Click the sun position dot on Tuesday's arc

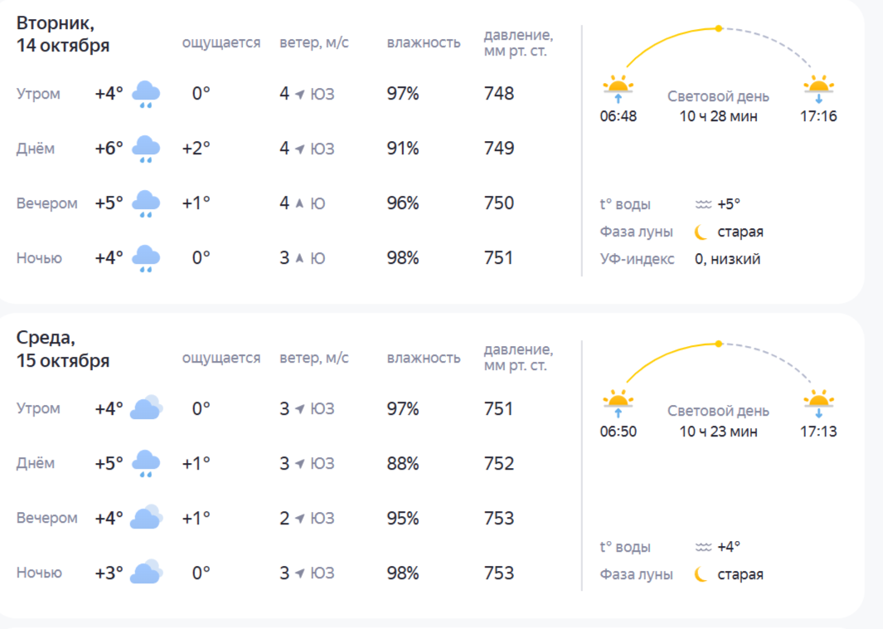(719, 28)
